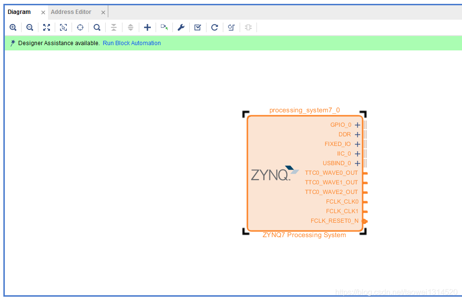Click the auto-fit selection crosshair icon

point(80,27)
